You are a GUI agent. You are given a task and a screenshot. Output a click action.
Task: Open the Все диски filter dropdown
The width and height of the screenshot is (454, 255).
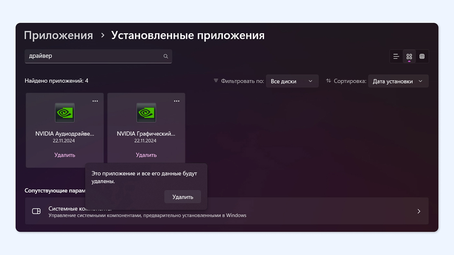(292, 81)
